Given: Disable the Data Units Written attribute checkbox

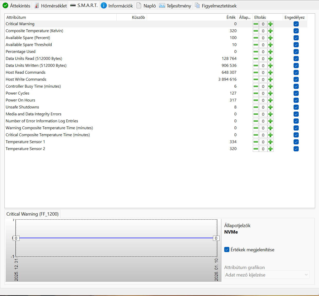Looking at the screenshot, I should coord(296,66).
